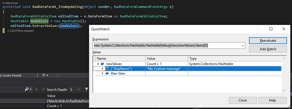Click the Help button
This screenshot has height=109, width=292.
point(272,100)
